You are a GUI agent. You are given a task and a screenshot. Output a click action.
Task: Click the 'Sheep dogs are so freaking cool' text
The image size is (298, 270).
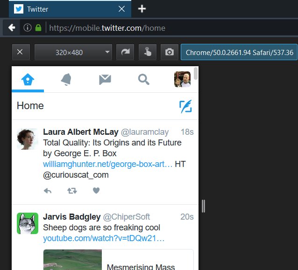click(x=102, y=228)
